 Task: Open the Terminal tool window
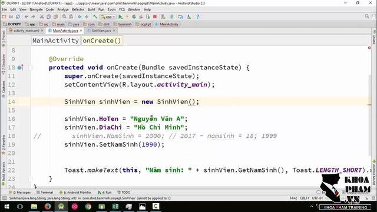45,193
